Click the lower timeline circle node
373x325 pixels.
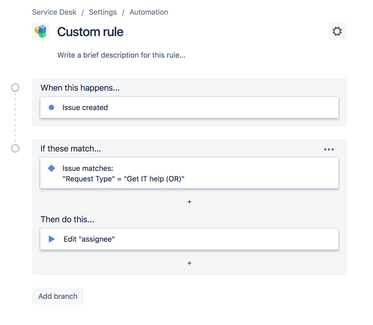point(15,148)
